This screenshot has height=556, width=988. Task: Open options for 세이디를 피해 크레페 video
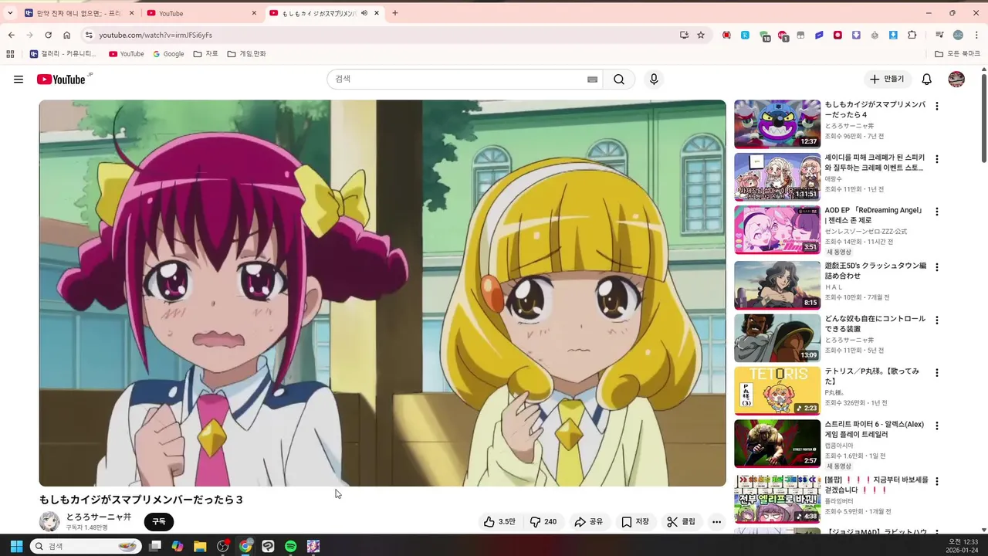pos(937,159)
